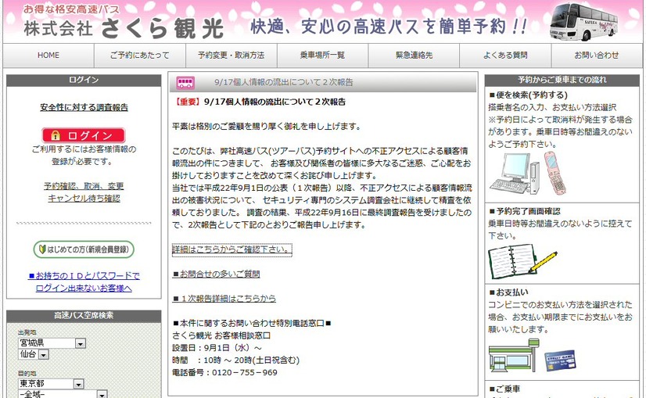Open the 乗車場所一覧 tab

[322, 56]
